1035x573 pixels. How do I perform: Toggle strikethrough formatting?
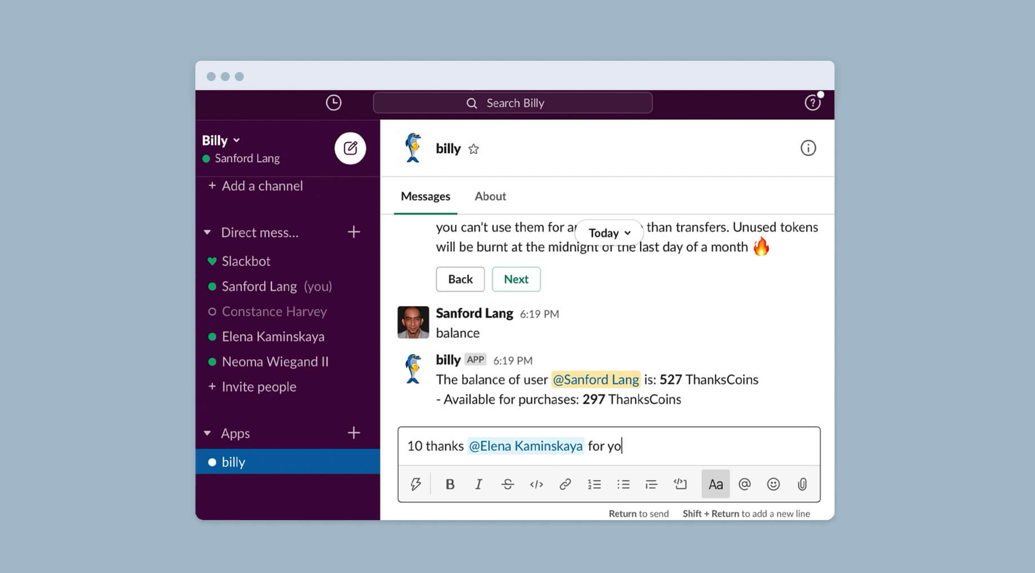(507, 485)
